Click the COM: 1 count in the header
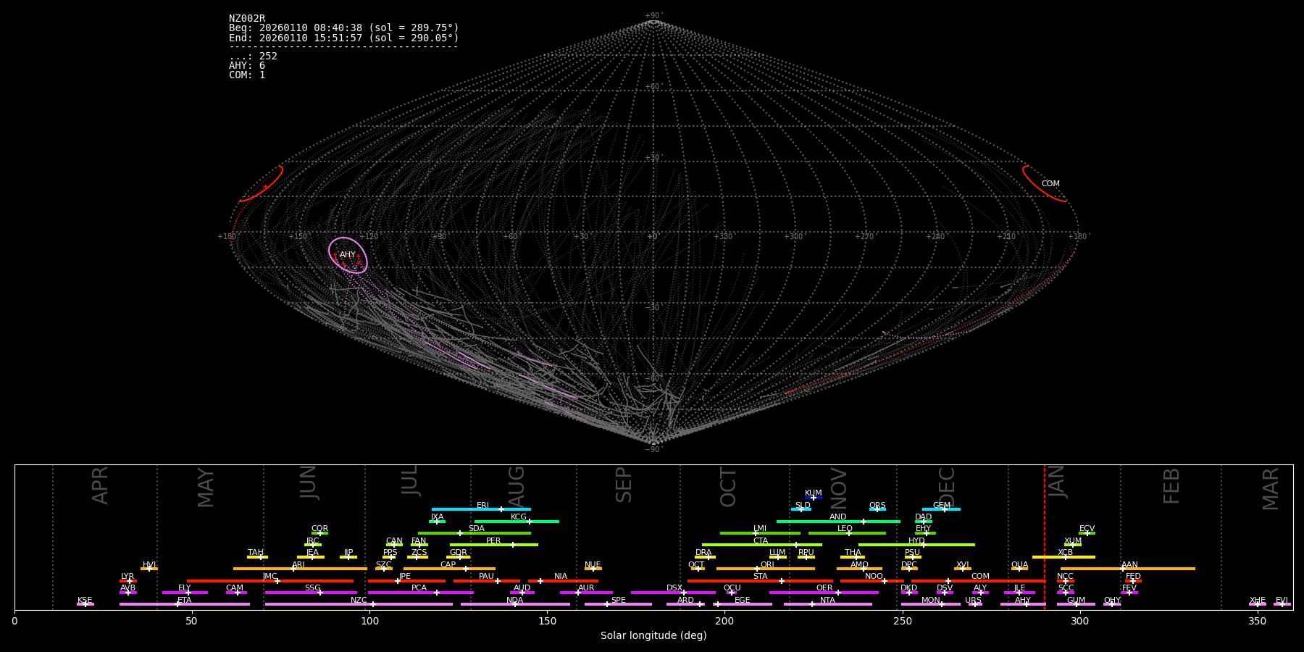1304x652 pixels. (247, 75)
